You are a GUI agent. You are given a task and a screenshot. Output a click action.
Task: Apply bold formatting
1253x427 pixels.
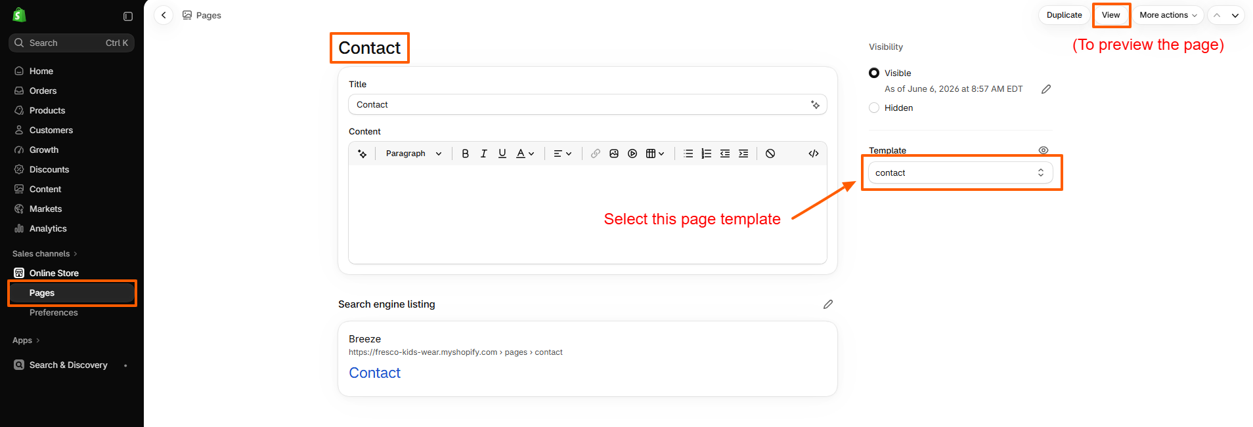465,153
